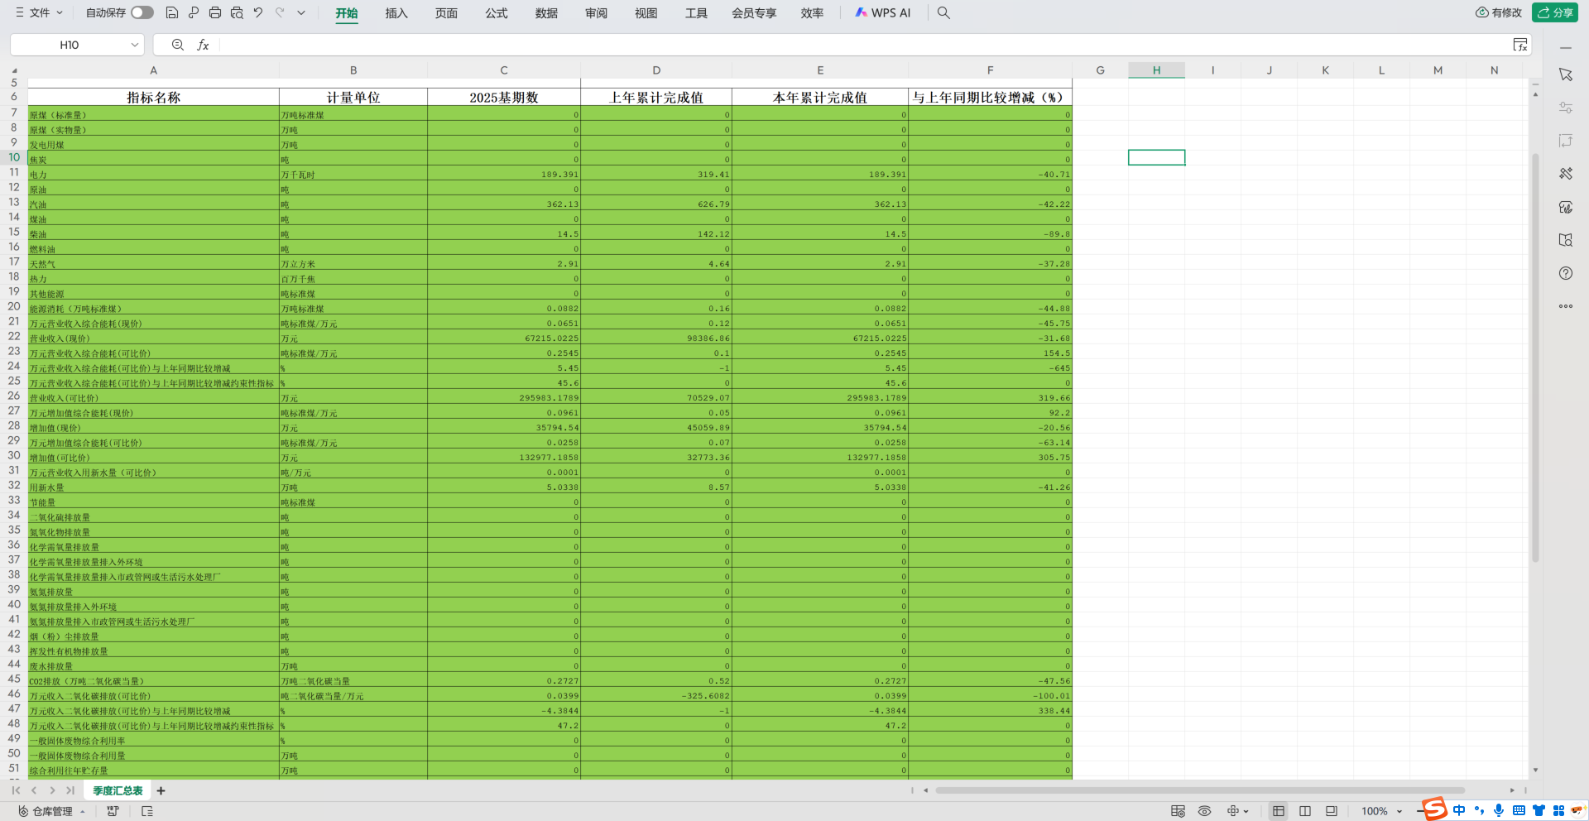This screenshot has height=821, width=1589.
Task: Click the Print icon in the toolbar
Action: pos(215,12)
